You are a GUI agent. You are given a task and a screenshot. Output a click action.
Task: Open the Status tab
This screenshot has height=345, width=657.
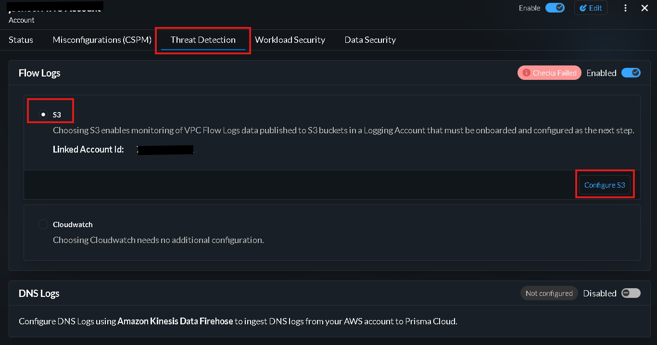(21, 40)
